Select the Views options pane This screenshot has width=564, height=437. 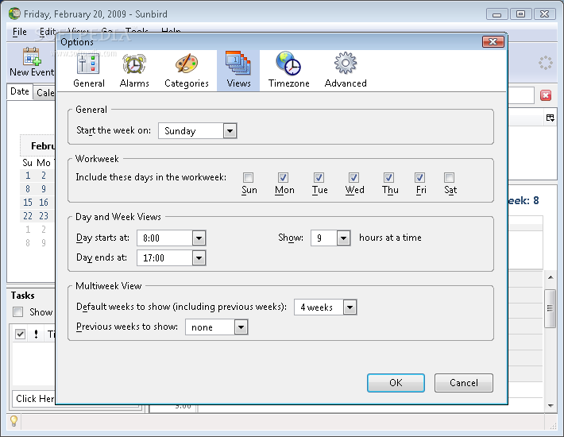click(238, 71)
